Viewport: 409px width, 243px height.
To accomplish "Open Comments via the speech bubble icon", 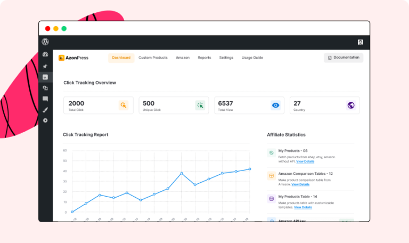I will tap(45, 99).
